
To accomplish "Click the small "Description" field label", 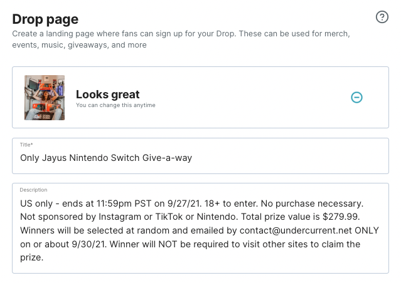I will (x=35, y=190).
